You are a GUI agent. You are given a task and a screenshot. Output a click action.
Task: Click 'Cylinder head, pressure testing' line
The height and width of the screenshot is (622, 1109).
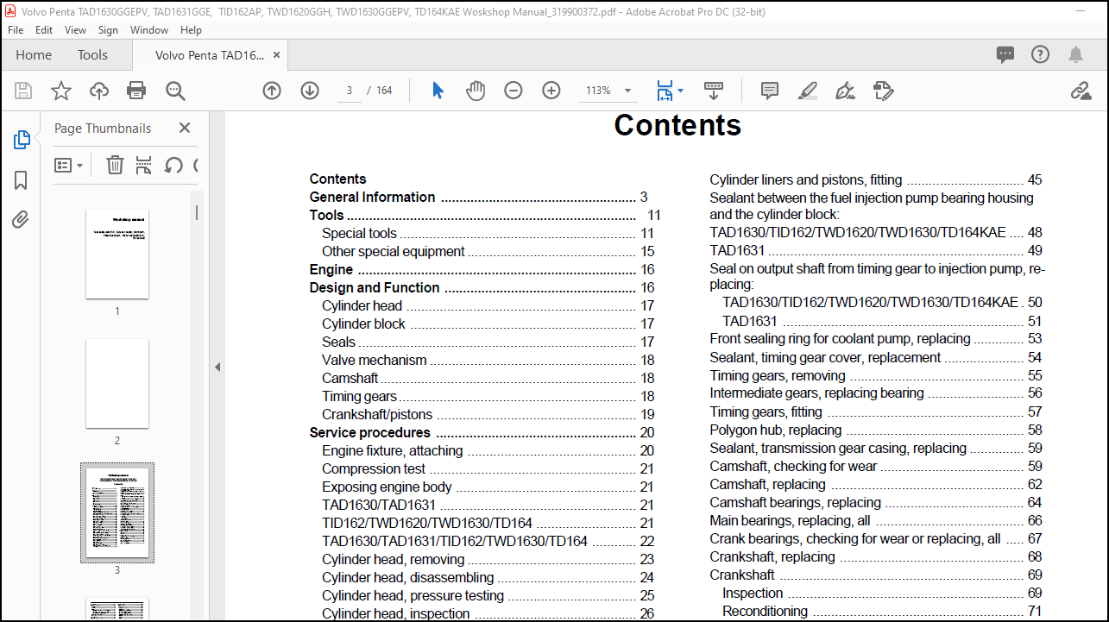[x=488, y=595]
